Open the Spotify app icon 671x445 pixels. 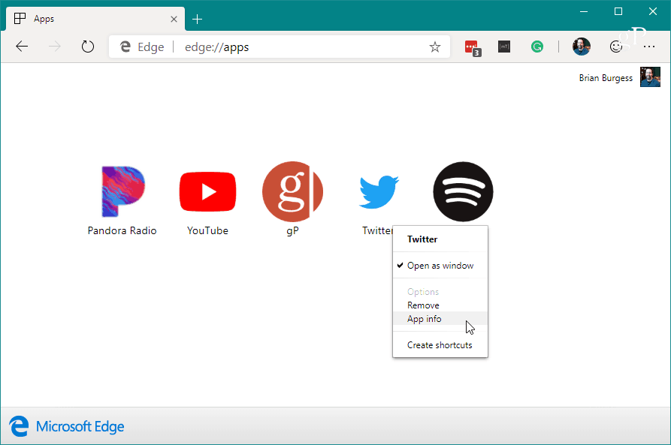[x=463, y=191]
